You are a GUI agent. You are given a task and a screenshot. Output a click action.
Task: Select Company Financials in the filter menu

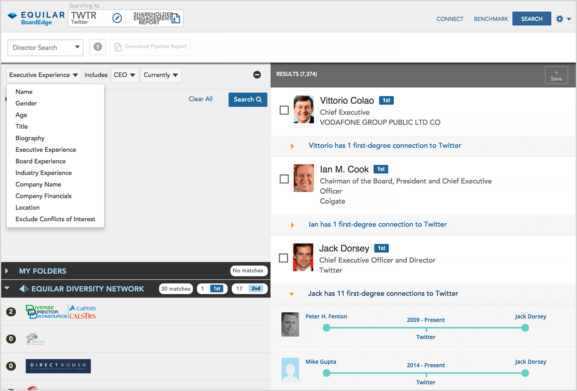click(43, 196)
